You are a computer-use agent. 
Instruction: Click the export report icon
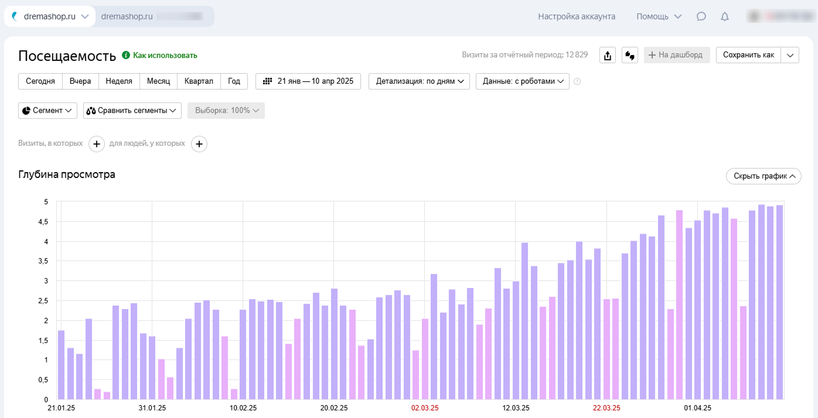tap(608, 55)
